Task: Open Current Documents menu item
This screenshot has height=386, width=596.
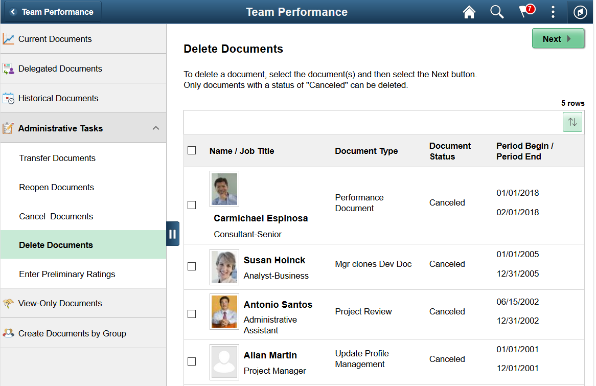Action: (x=83, y=39)
